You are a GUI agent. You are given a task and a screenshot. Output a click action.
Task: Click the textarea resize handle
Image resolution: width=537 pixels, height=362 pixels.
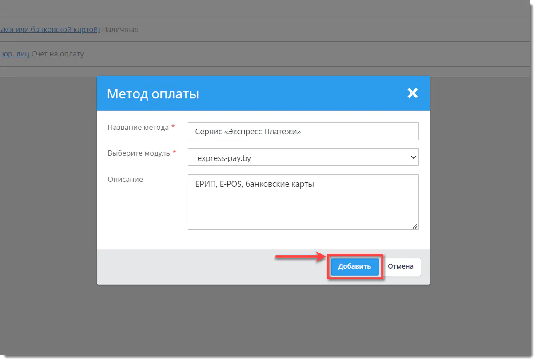[415, 226]
